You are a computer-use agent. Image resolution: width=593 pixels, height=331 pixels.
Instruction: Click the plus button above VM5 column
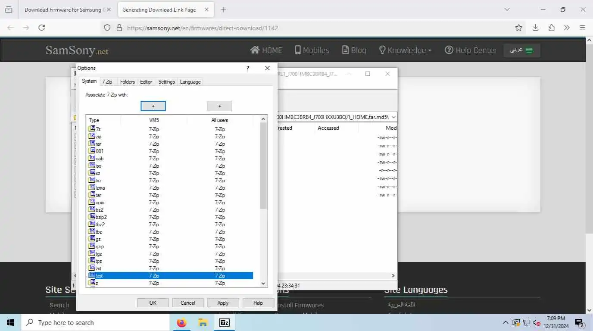153,106
